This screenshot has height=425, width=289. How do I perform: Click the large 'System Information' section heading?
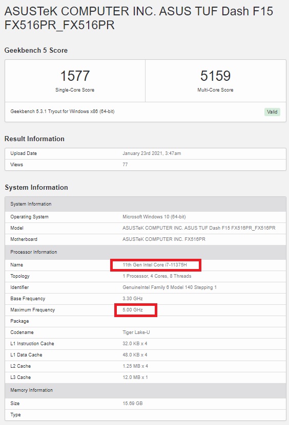click(36, 187)
